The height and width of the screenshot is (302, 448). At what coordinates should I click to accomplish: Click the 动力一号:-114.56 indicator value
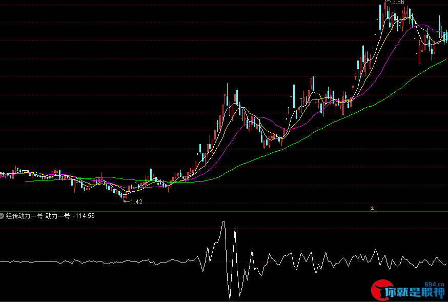[x=70, y=216]
